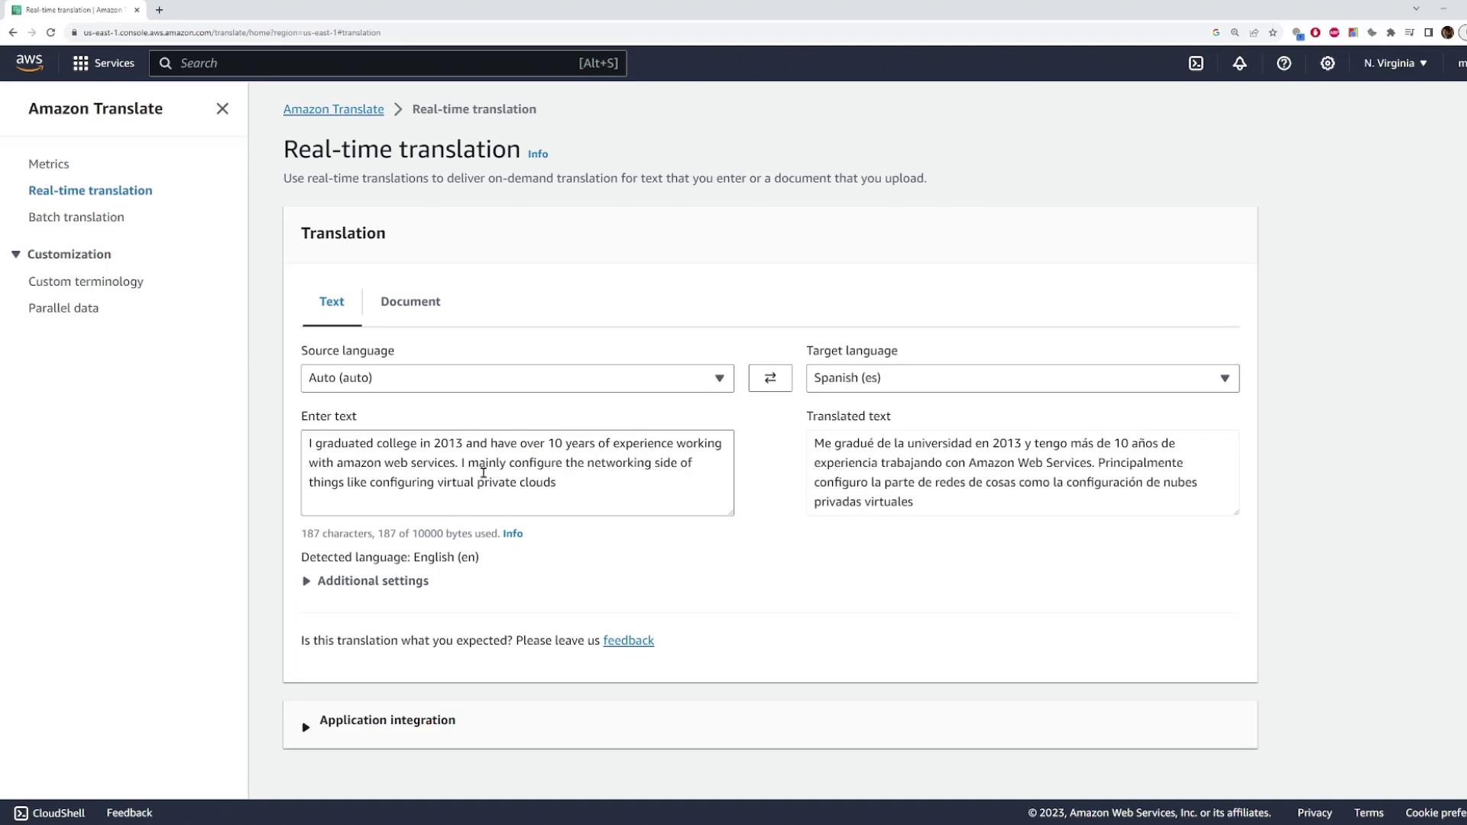Open the Target language dropdown
1467x825 pixels.
tap(1022, 378)
